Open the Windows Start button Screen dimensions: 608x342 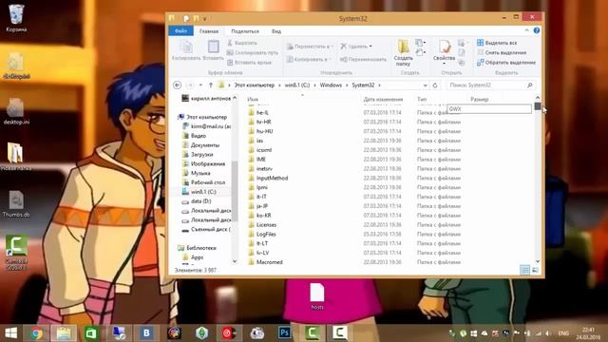(10, 333)
